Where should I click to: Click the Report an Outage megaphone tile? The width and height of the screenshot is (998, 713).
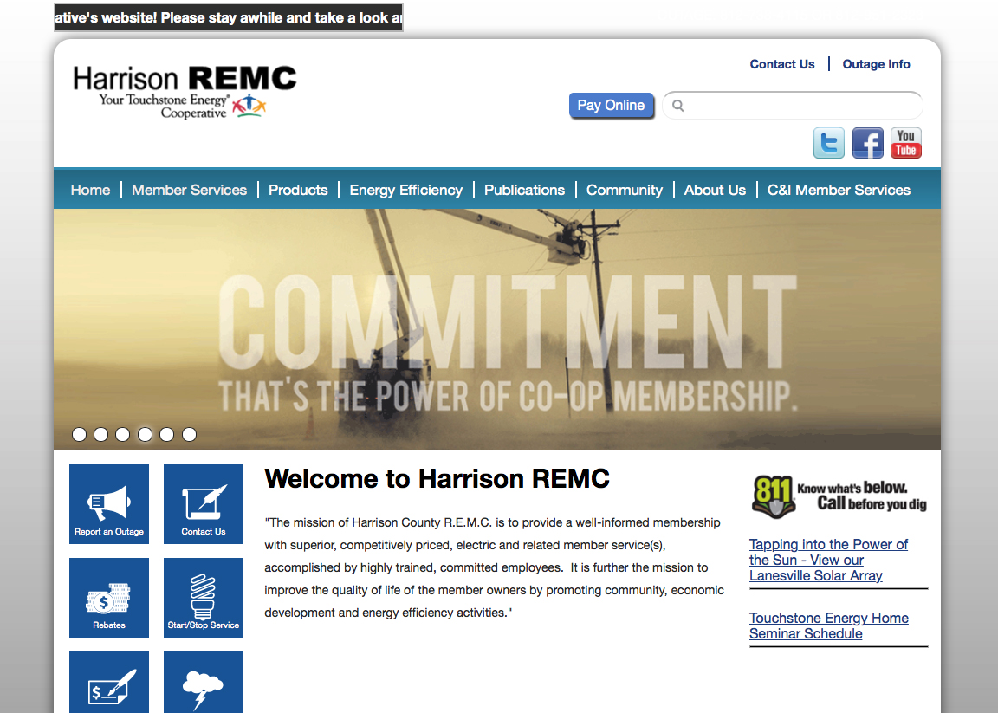coord(109,504)
